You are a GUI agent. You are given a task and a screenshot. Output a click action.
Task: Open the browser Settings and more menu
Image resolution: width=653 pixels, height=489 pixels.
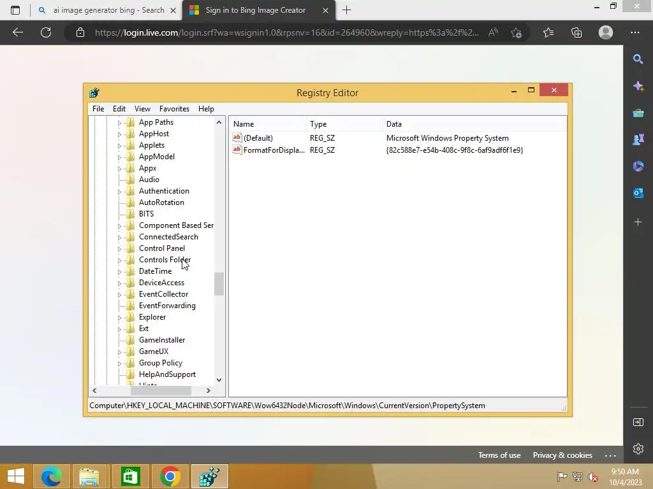pyautogui.click(x=635, y=32)
